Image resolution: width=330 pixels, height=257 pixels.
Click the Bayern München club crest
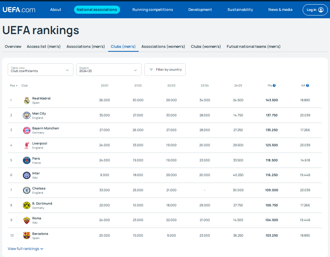click(27, 130)
